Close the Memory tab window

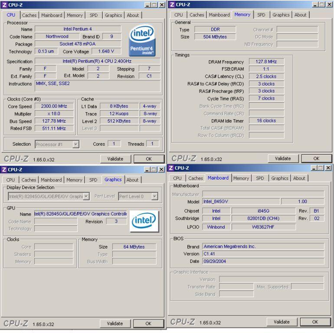click(x=329, y=4)
